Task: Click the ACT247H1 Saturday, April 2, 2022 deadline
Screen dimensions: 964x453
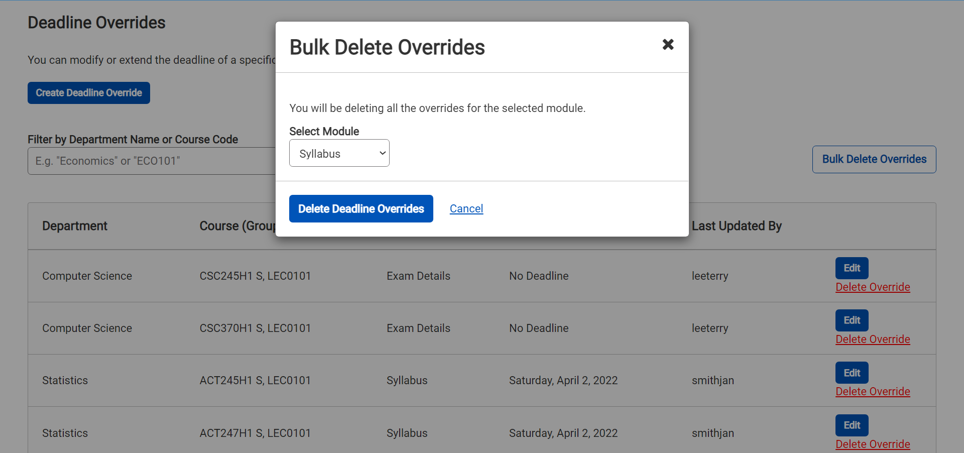Action: click(563, 433)
